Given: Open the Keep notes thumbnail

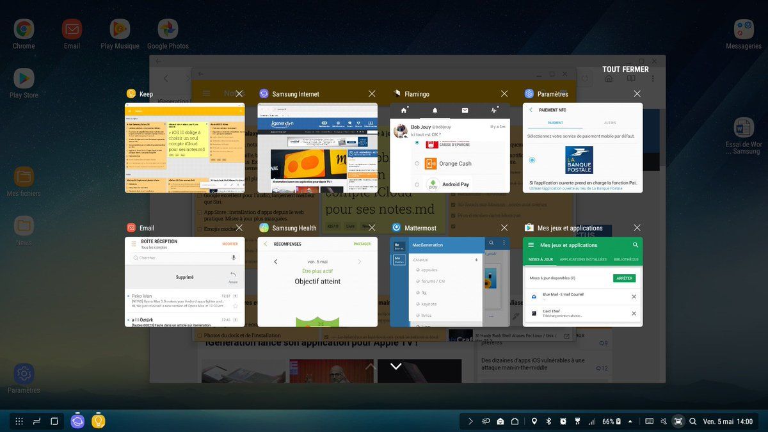Looking at the screenshot, I should point(184,148).
